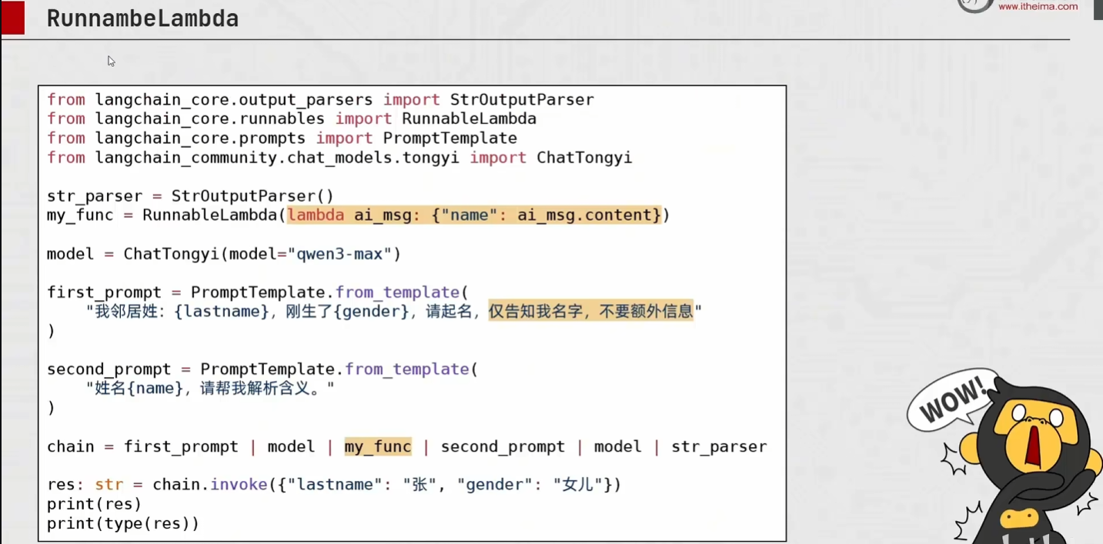Viewport: 1103px width, 544px height.
Task: Click the model = ChatTongyi(model="qwen3-max") line
Action: click(224, 254)
